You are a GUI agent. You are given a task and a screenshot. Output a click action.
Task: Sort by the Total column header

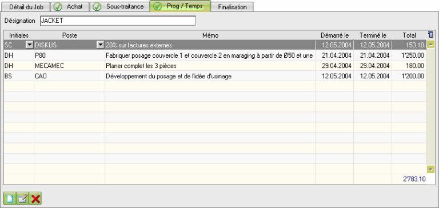point(409,35)
